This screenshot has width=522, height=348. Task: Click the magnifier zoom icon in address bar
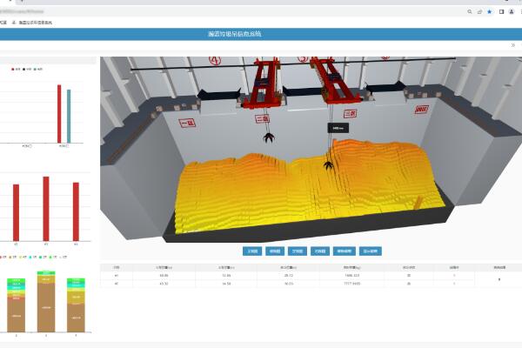[x=470, y=12]
